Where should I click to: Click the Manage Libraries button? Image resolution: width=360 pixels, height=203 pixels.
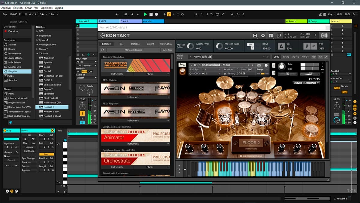click(x=133, y=50)
